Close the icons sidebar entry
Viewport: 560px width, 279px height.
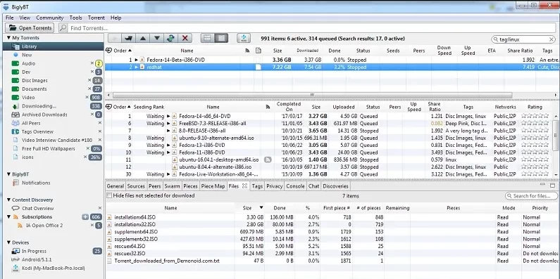(86, 157)
